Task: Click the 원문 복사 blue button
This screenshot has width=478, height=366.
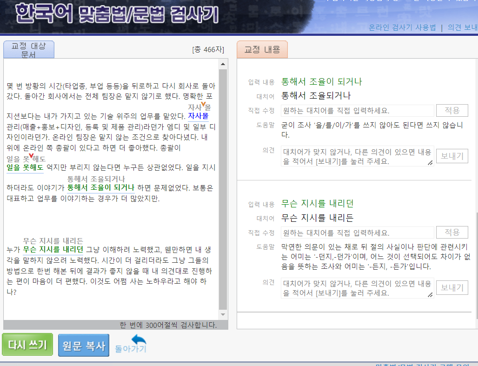Action: pos(84,345)
